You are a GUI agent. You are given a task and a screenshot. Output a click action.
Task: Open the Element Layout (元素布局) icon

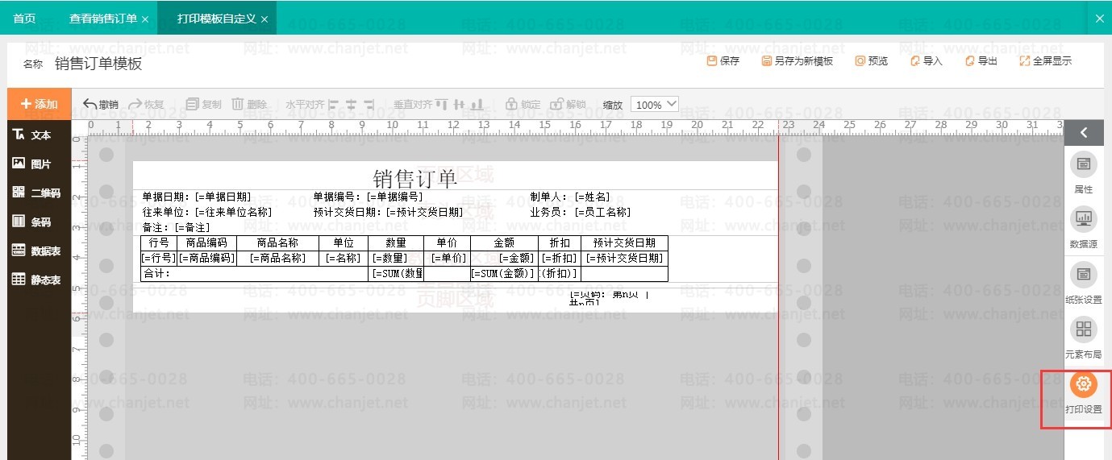(1083, 329)
